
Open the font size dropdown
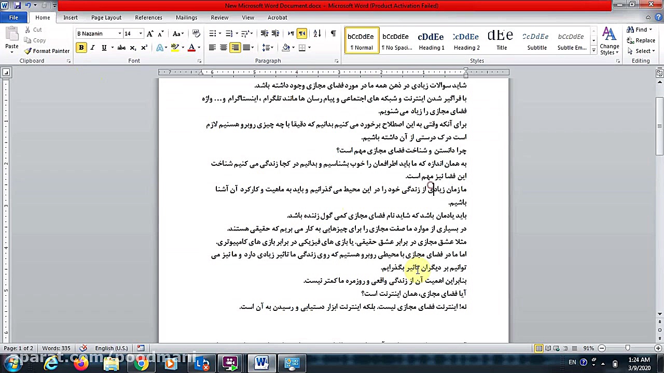(x=139, y=33)
